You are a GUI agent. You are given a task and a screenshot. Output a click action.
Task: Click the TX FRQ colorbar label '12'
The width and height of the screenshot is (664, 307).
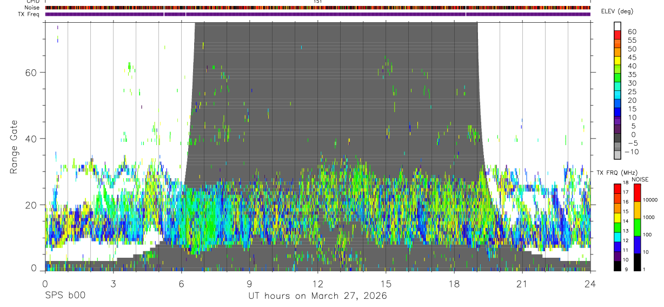pyautogui.click(x=625, y=240)
